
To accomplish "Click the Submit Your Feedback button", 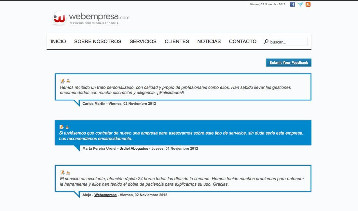I will (289, 63).
